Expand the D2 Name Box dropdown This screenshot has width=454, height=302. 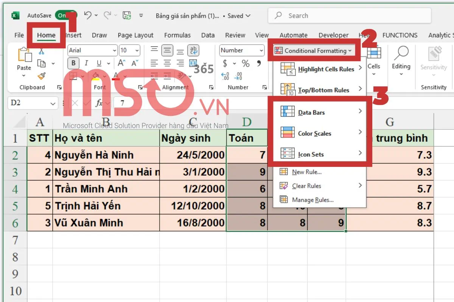pos(52,103)
